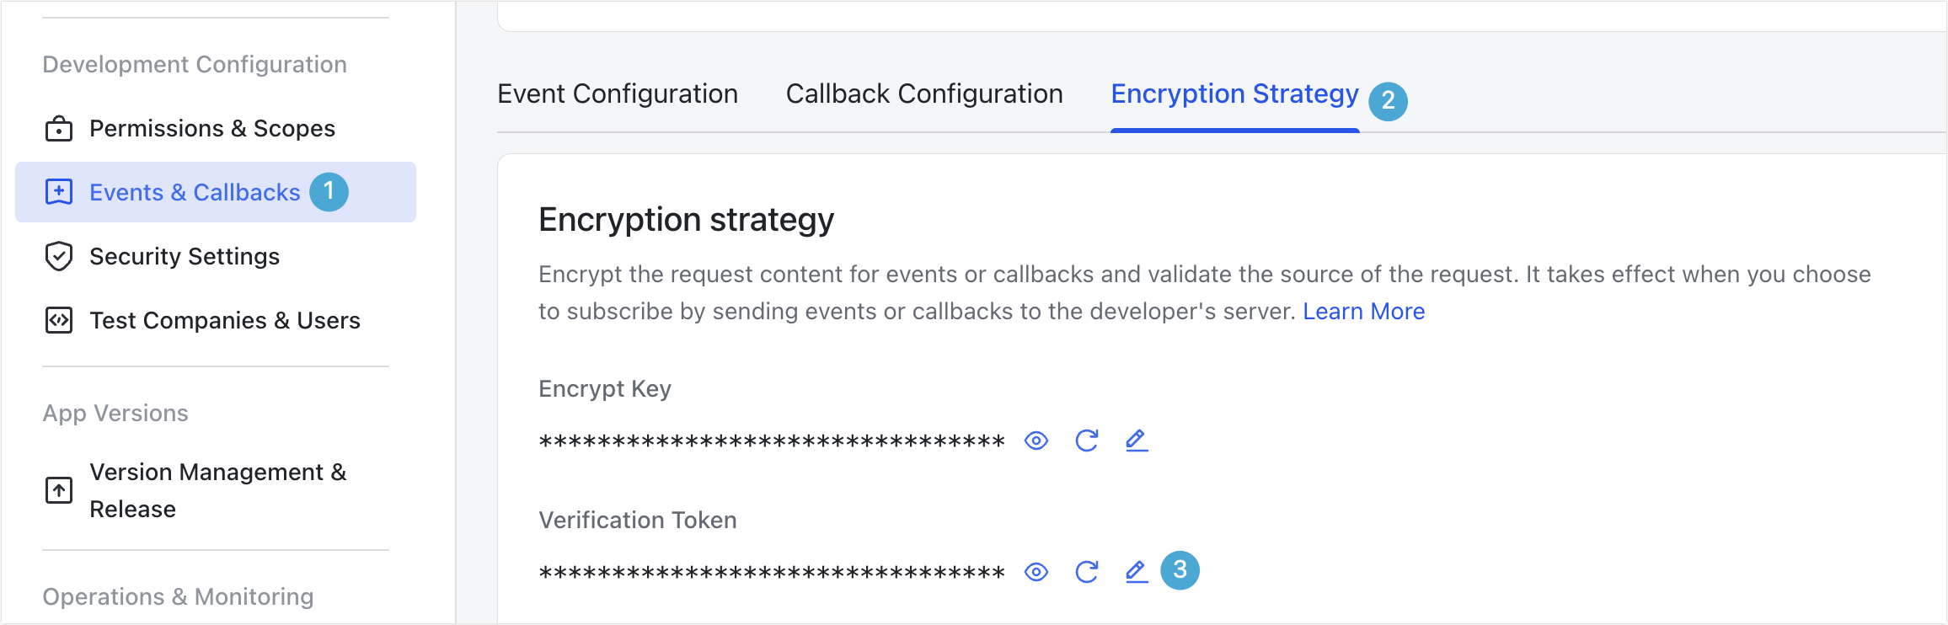Click the refresh icon next to Encrypt Key
Screen dimensions: 1948x625
pos(1087,440)
